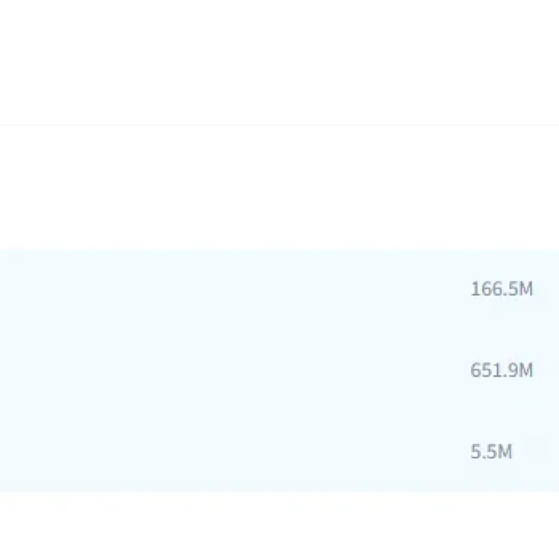559x559 pixels.
Task: Click the topmost blank row above the divider line
Action: [279, 62]
